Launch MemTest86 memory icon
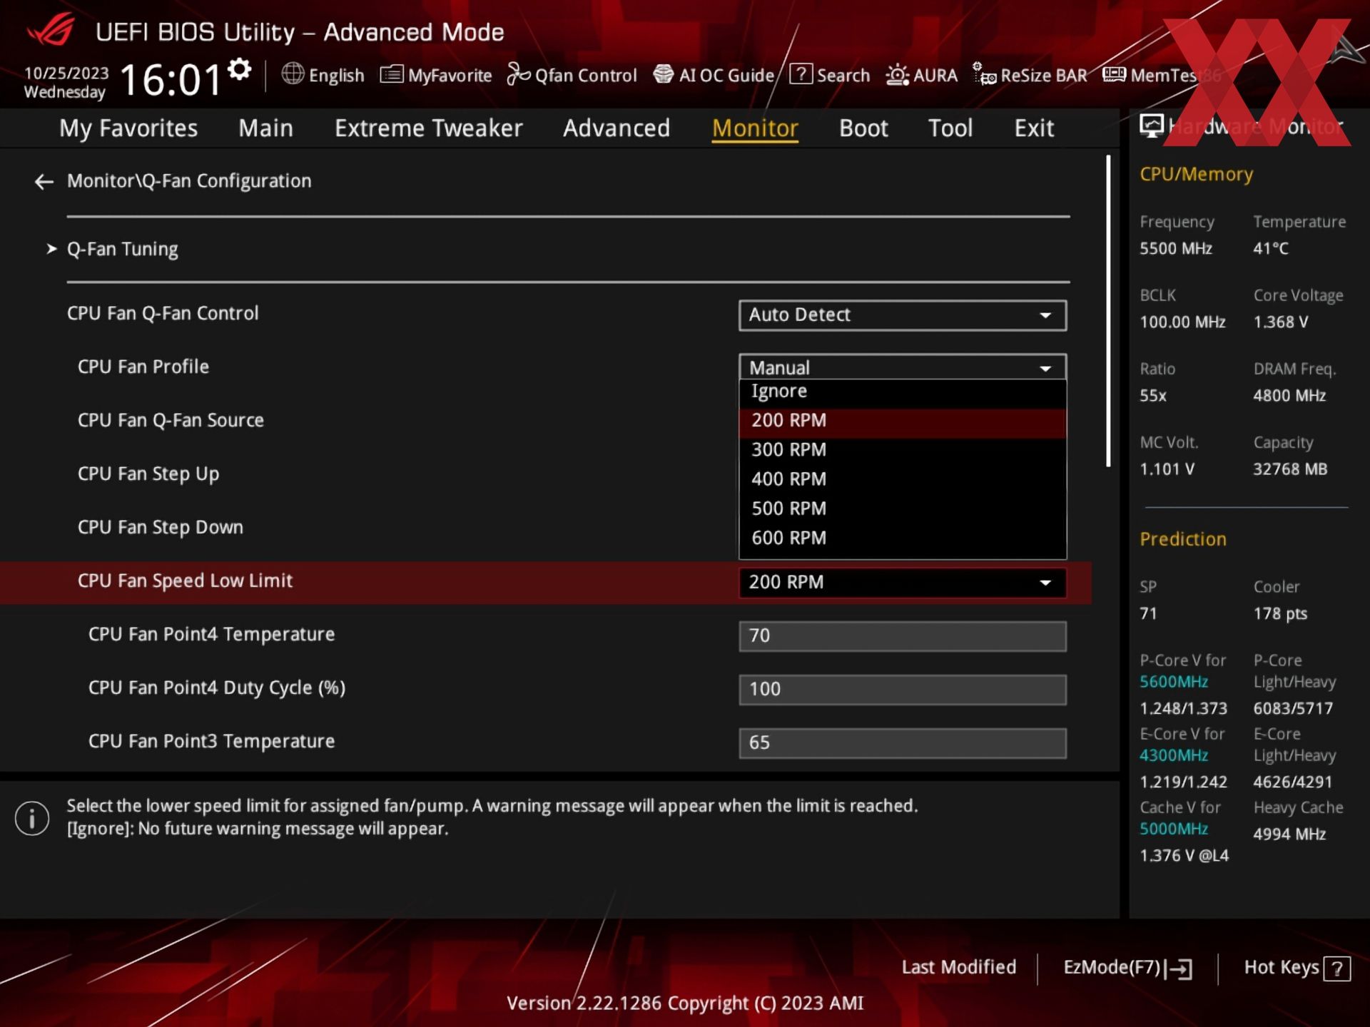This screenshot has height=1027, width=1370. 1114,74
